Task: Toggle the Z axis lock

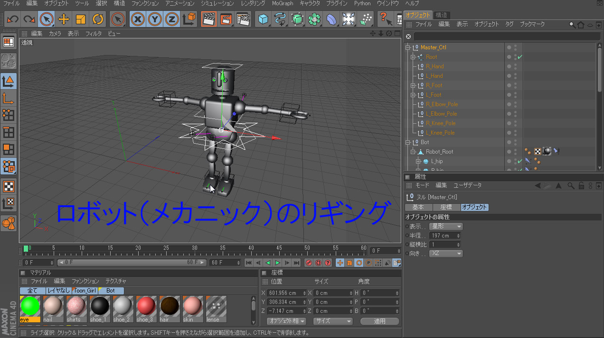Action: [x=171, y=19]
